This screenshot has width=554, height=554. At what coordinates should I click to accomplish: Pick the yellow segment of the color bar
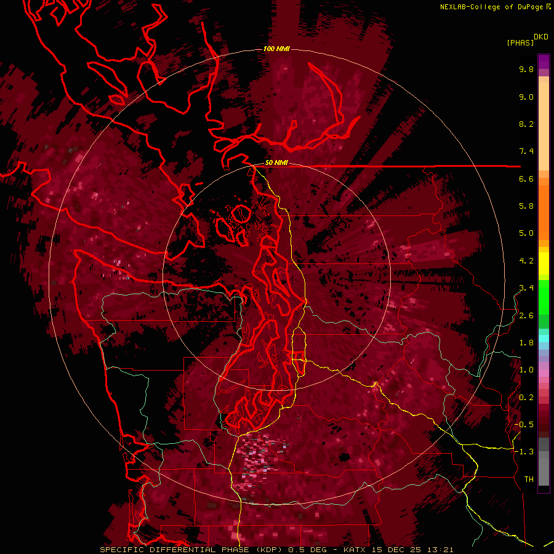tap(544, 263)
